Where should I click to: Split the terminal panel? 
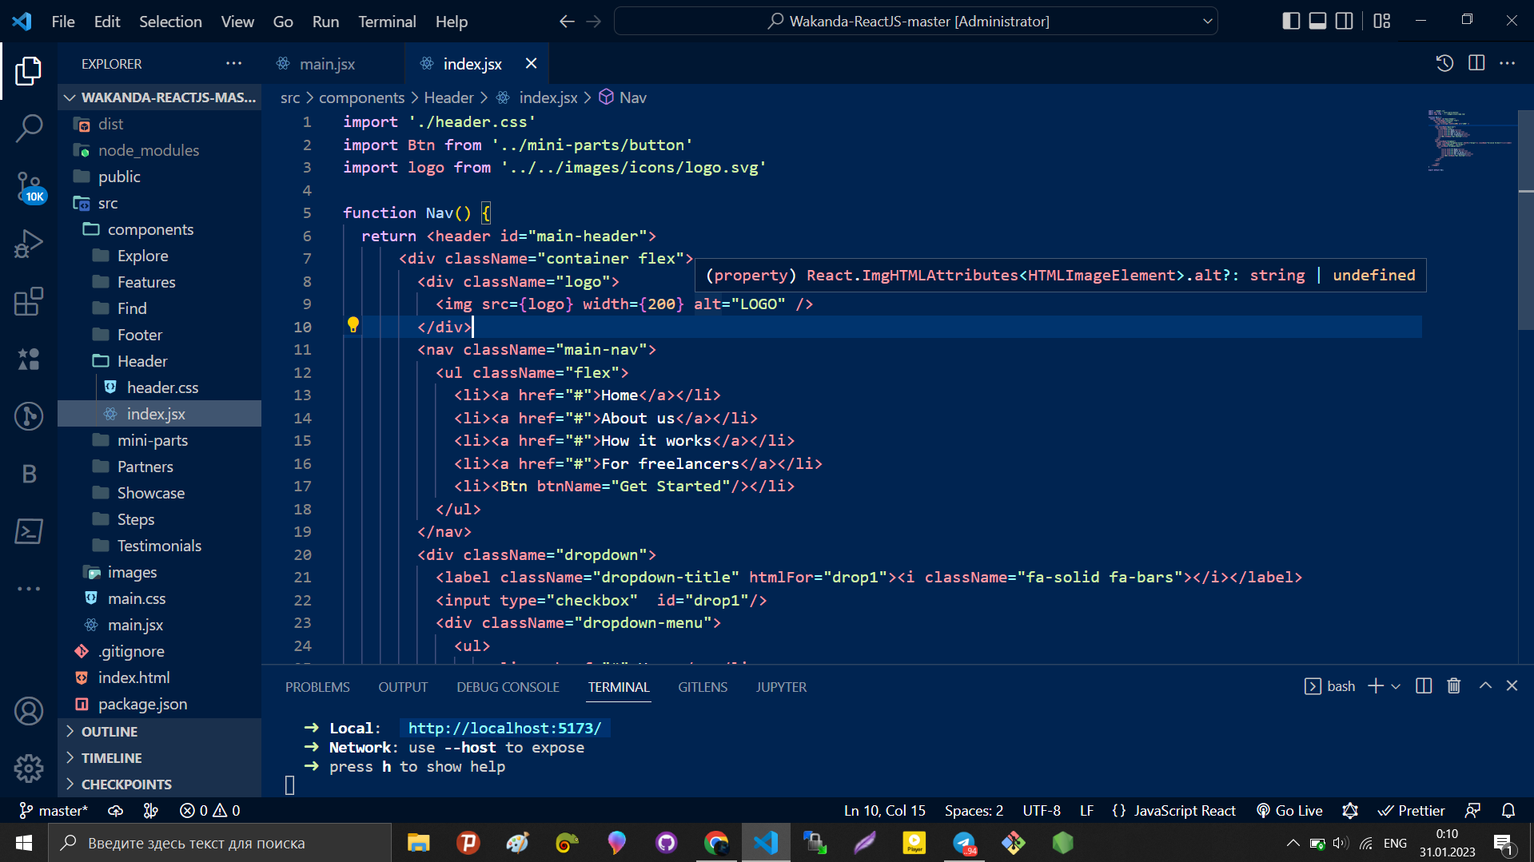(1423, 686)
